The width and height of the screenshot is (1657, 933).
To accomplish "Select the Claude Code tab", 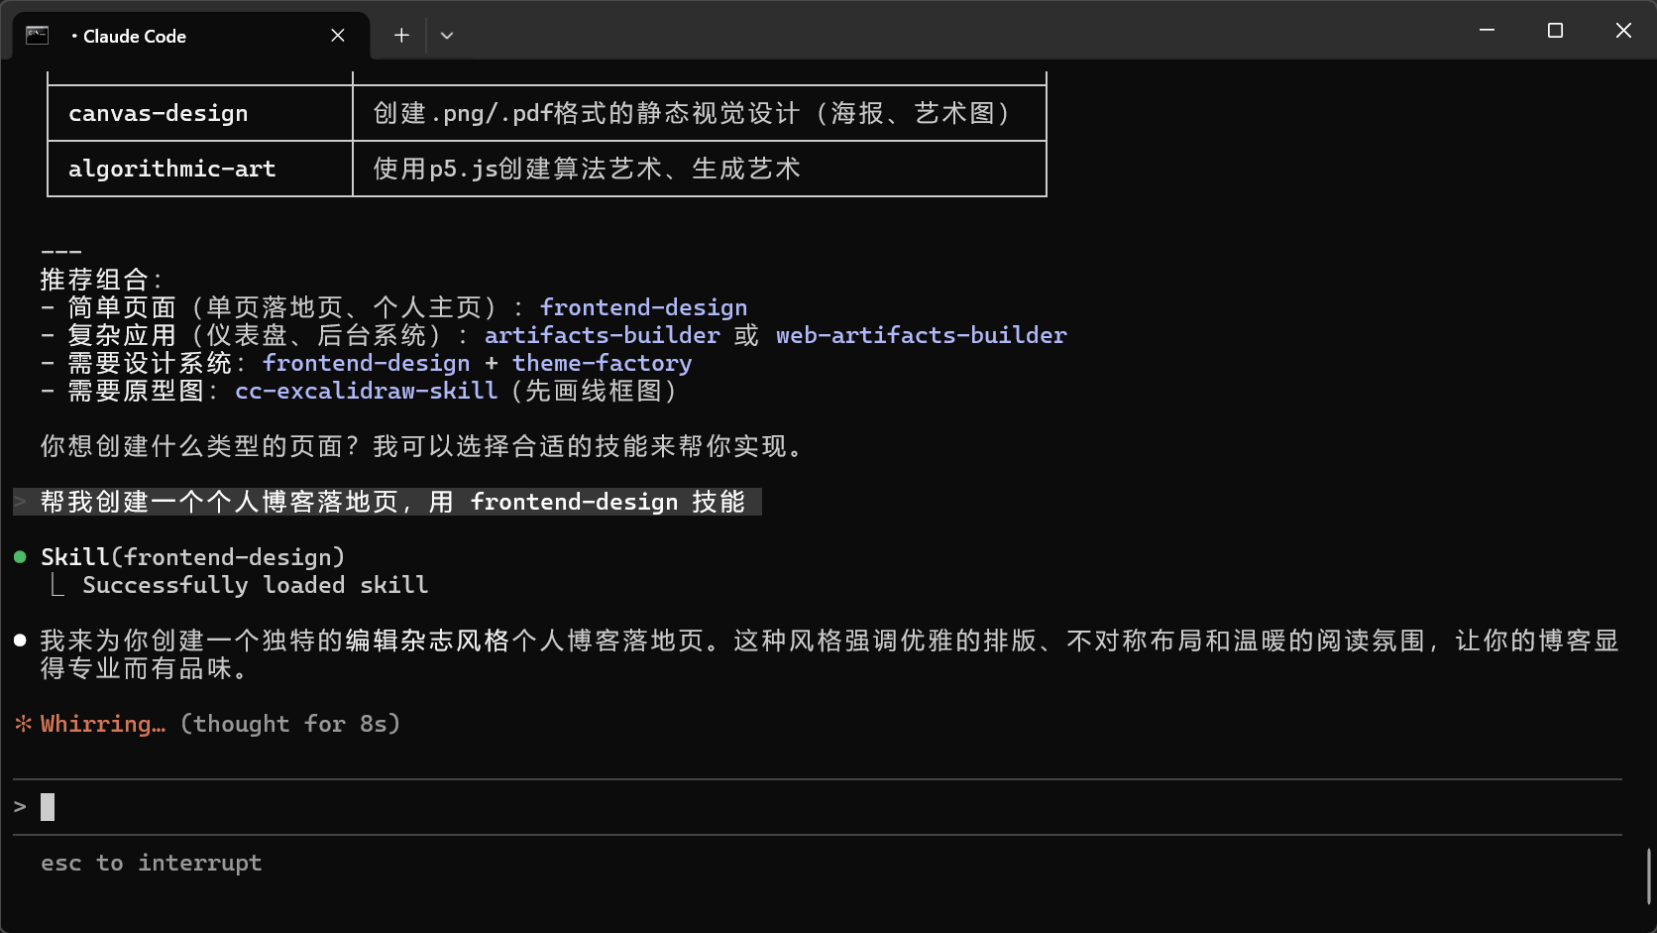I will 149,36.
